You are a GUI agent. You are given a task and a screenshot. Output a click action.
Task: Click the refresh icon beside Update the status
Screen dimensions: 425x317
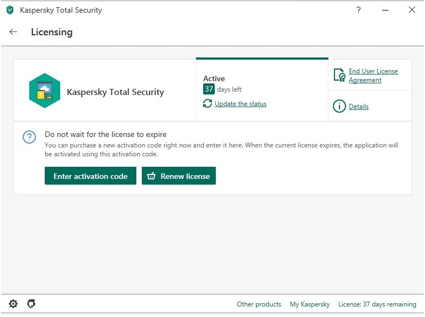(208, 104)
